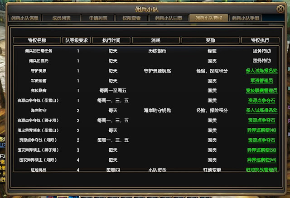
Task: Click 经验，探险积分 reward in 海岸防守 row
Action: pyautogui.click(x=212, y=111)
